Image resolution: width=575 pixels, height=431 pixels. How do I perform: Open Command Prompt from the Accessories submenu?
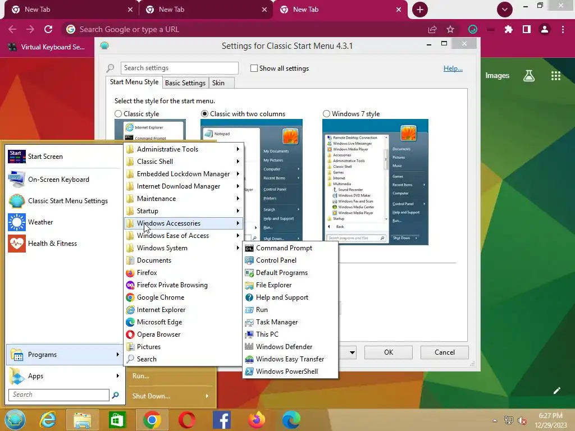[x=290, y=248]
